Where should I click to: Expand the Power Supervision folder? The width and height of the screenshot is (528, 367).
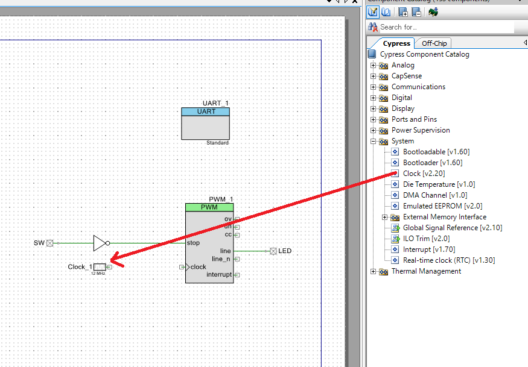point(373,131)
